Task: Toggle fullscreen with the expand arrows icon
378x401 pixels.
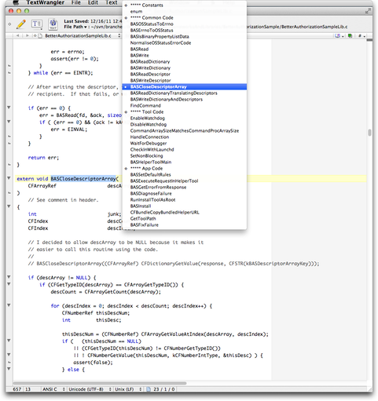Action: (368, 11)
